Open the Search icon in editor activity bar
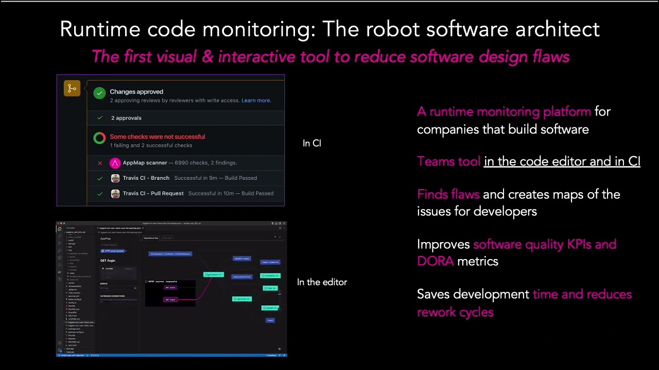 point(60,236)
